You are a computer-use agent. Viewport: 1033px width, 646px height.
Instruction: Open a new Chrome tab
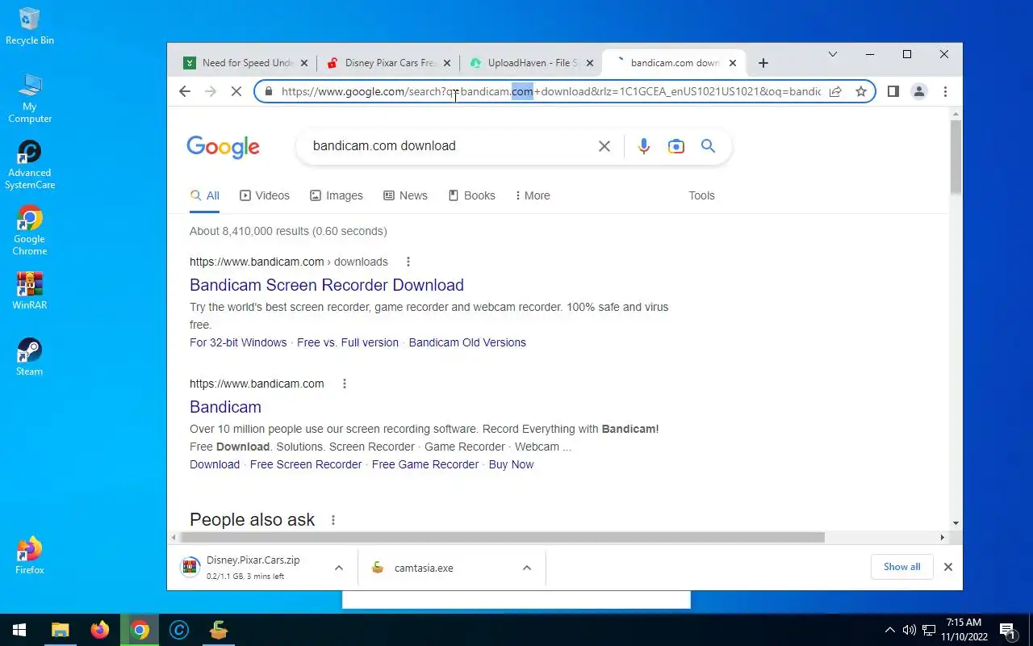[x=763, y=63]
